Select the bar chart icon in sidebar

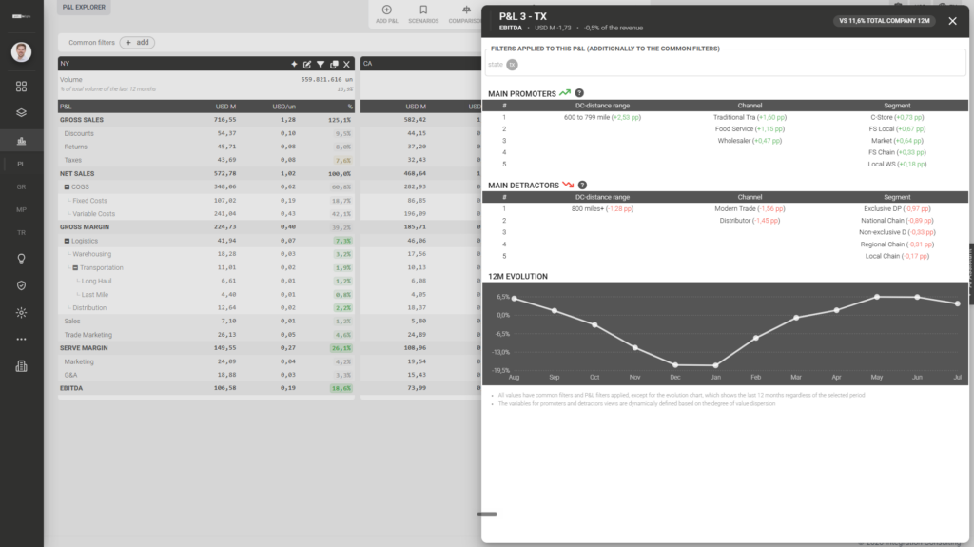pos(21,141)
